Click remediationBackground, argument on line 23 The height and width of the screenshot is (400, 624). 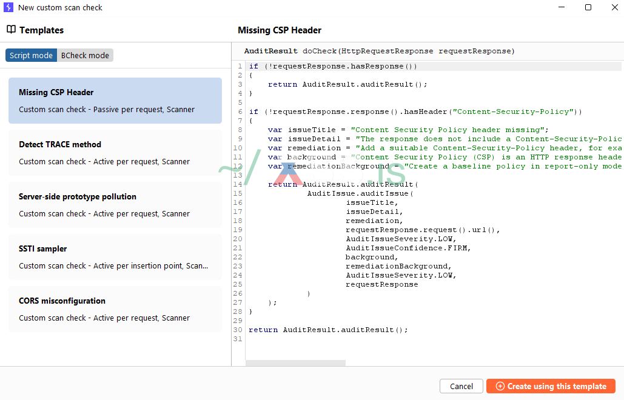click(398, 267)
